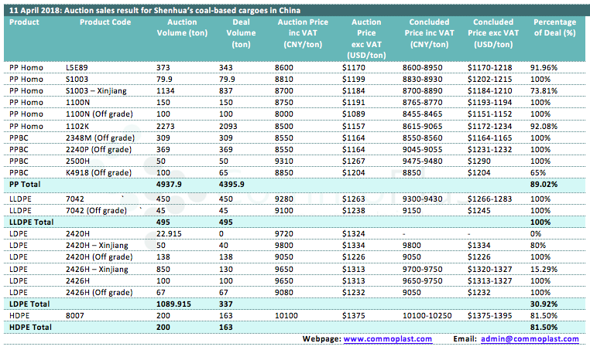Image resolution: width=590 pixels, height=350 pixels.
Task: Click the Product Code column header
Action: click(x=105, y=22)
